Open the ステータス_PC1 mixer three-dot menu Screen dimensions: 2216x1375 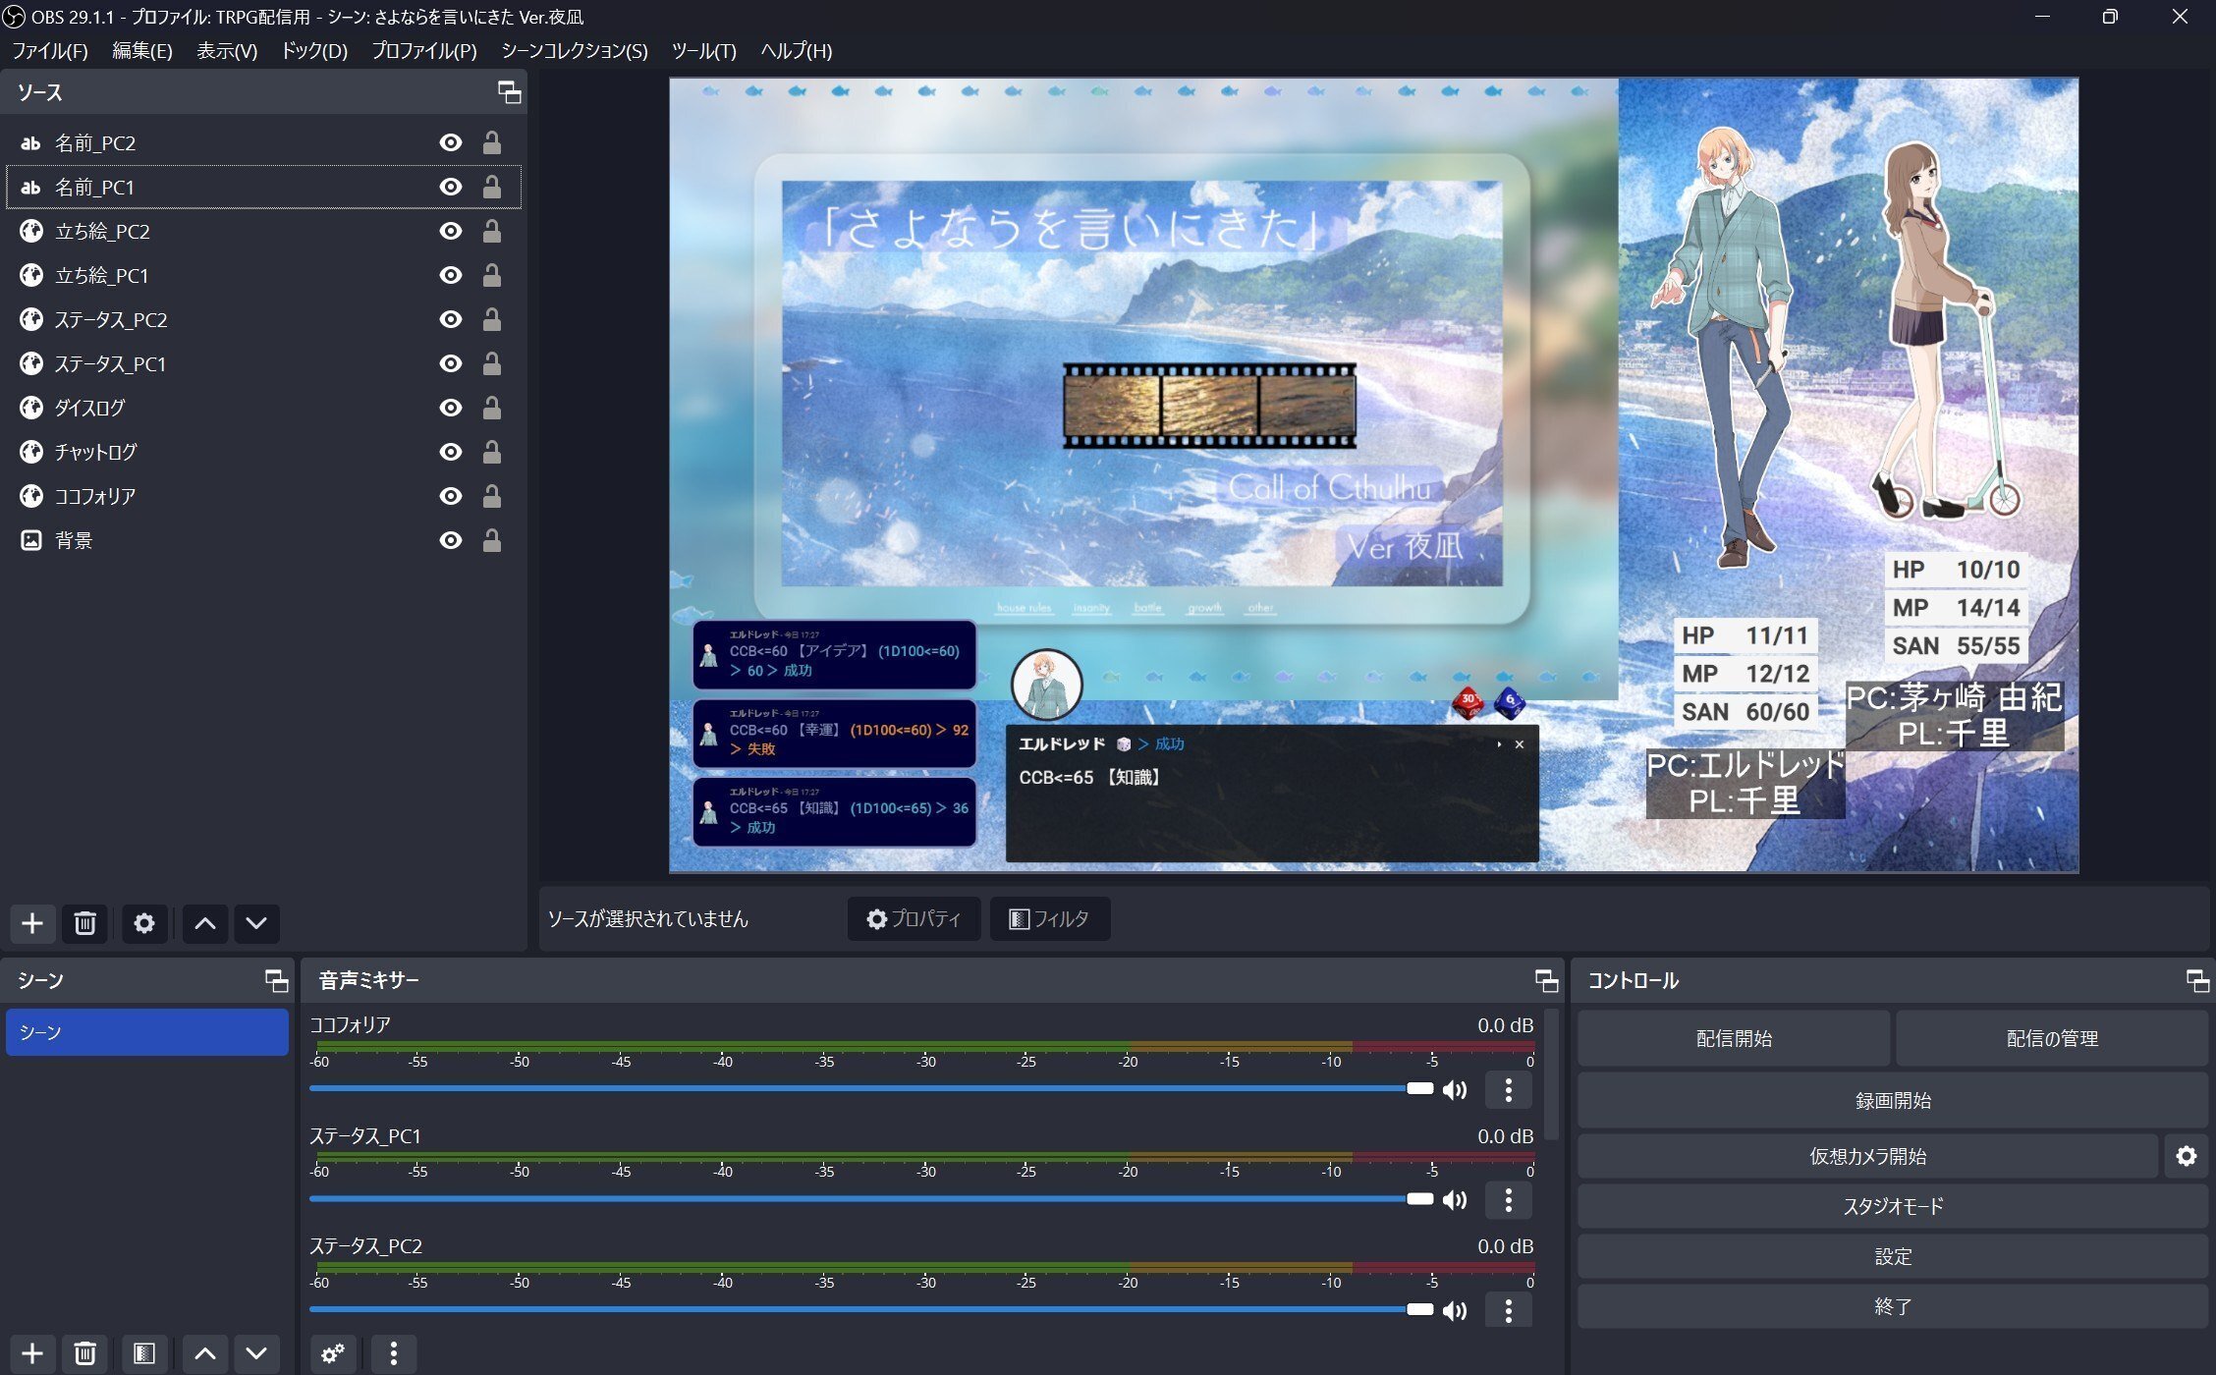coord(1508,1199)
